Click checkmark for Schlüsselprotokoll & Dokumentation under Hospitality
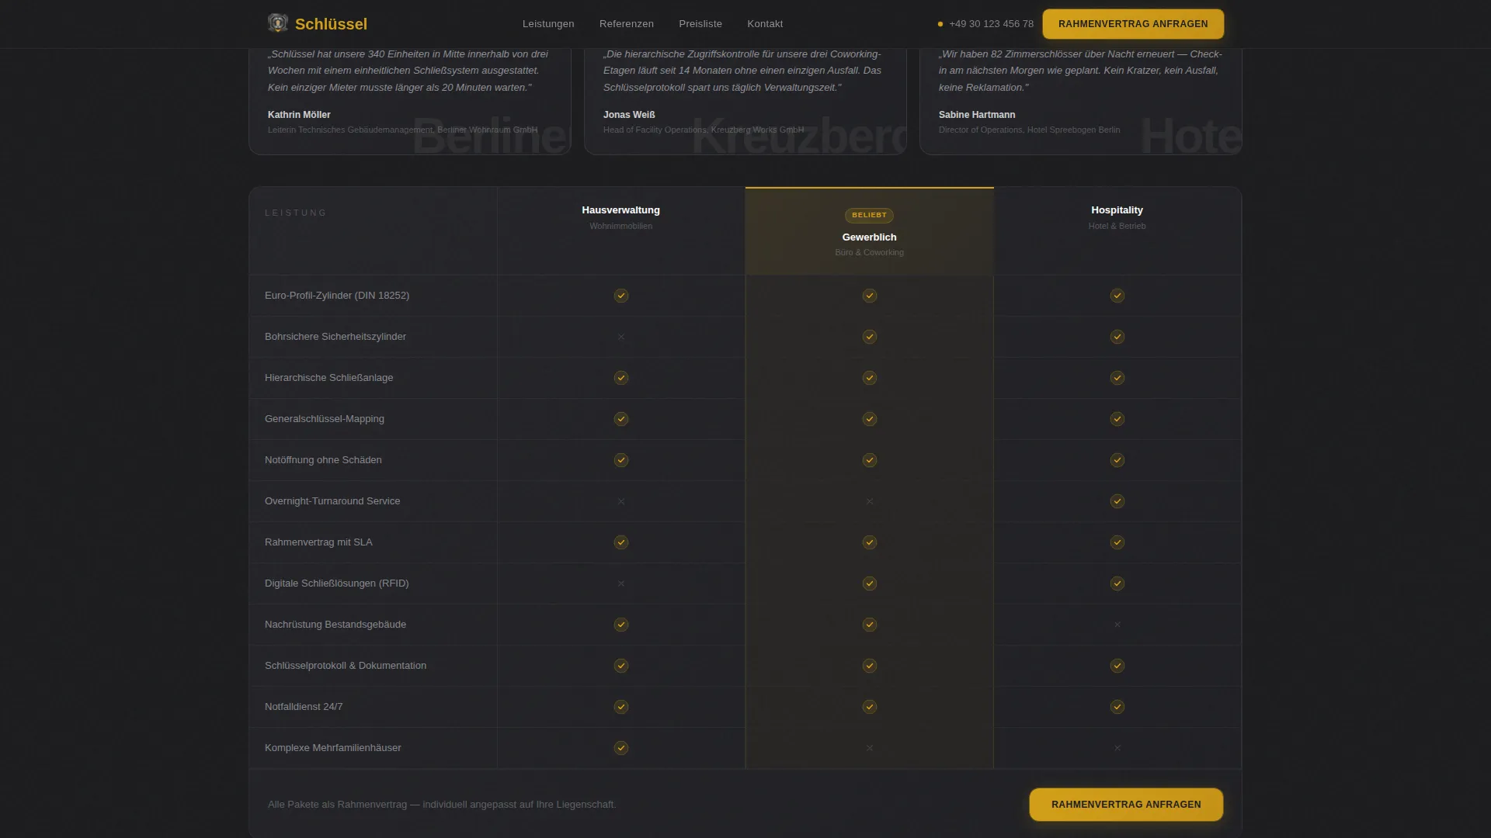Image resolution: width=1491 pixels, height=838 pixels. point(1117,666)
